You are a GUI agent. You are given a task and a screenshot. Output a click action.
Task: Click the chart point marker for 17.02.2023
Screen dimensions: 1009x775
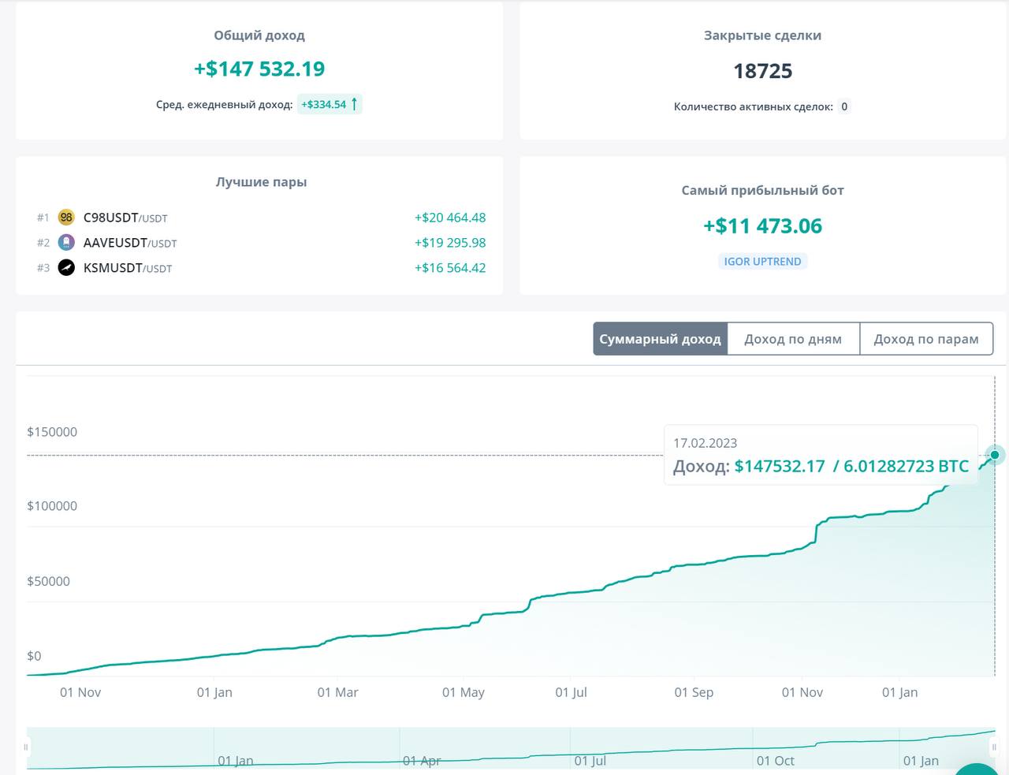click(995, 455)
